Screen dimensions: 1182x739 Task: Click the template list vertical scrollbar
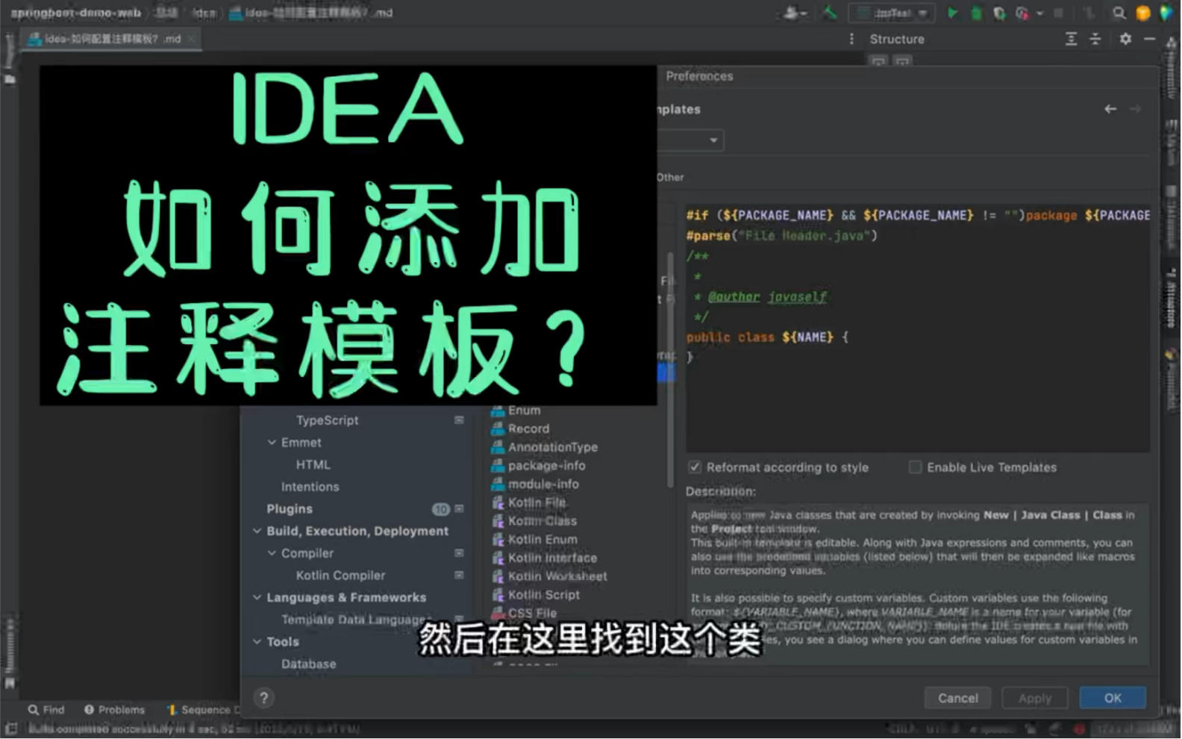(670, 369)
